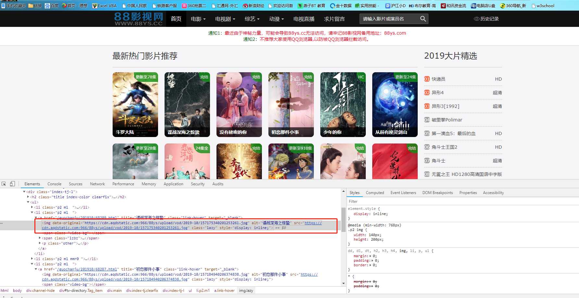The height and width of the screenshot is (298, 579).
Task: Open ranked item 异形4
Action: [x=437, y=93]
